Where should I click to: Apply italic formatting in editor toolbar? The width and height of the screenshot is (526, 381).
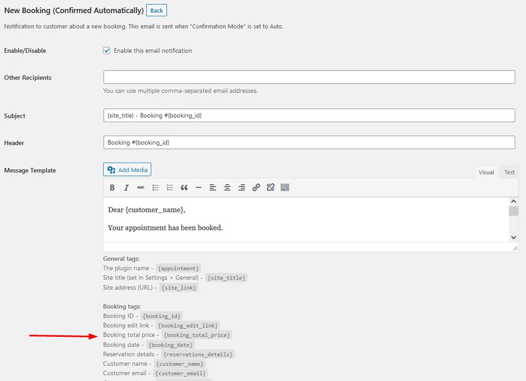126,188
